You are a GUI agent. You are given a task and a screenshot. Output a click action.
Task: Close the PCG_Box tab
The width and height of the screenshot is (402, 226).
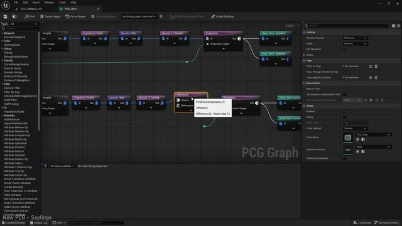[x=98, y=9]
